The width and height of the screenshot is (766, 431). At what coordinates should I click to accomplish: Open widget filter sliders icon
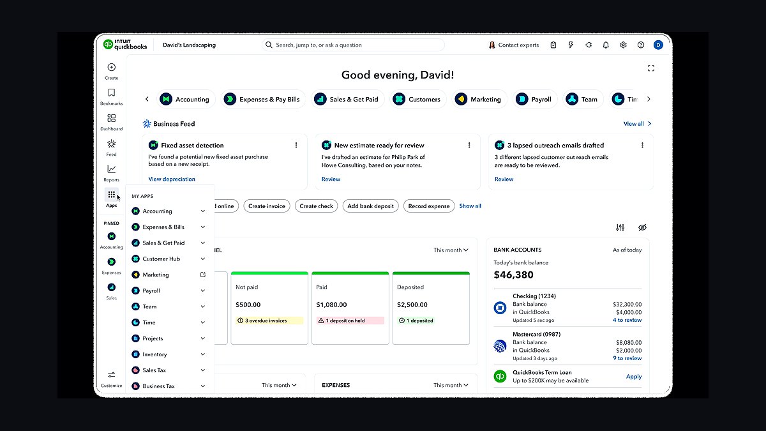[x=620, y=228]
